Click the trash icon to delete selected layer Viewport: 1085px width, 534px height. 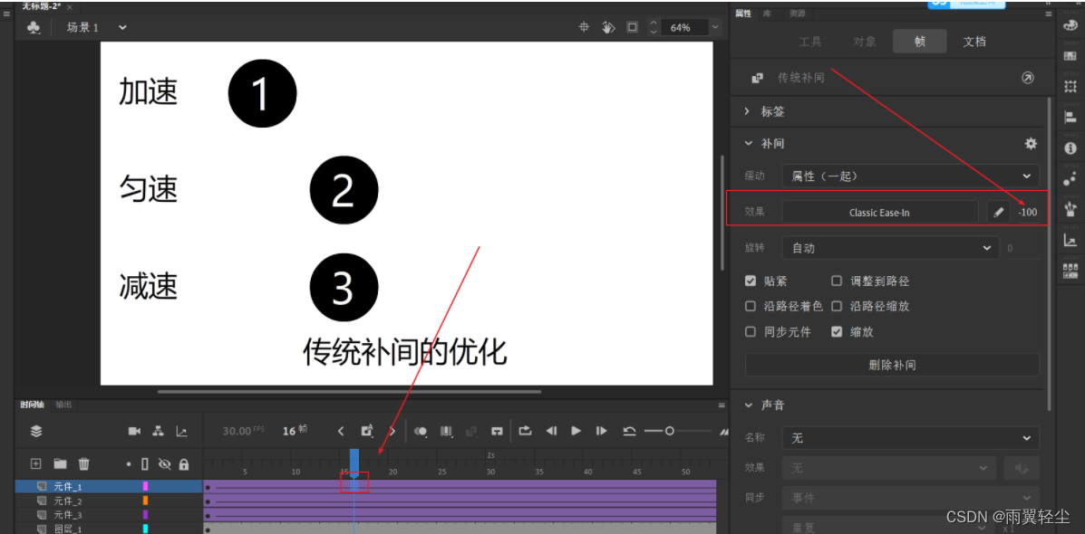(83, 463)
